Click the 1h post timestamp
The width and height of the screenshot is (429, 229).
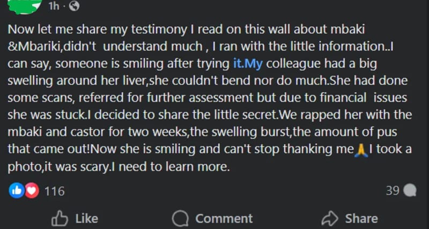pos(54,6)
